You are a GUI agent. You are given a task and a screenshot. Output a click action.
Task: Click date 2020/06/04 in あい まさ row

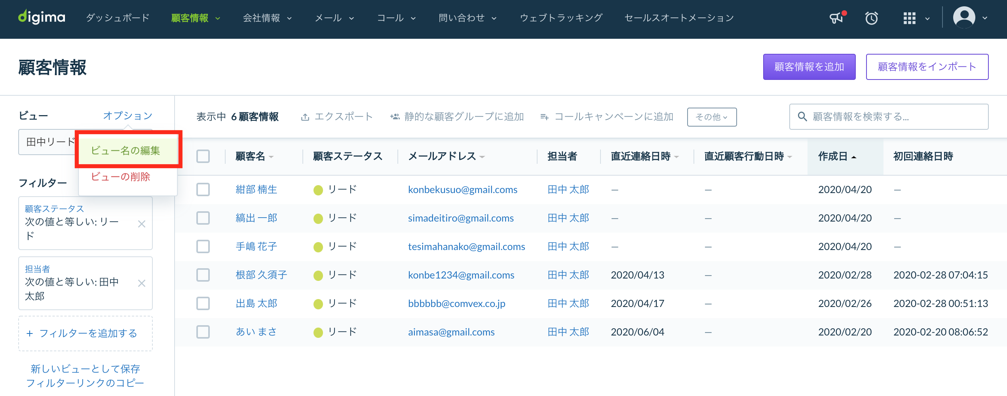(637, 332)
